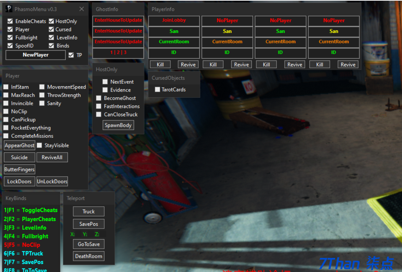Close the PhasmoMenu v0.3 window
This screenshot has height=272, width=402.
pos(82,9)
